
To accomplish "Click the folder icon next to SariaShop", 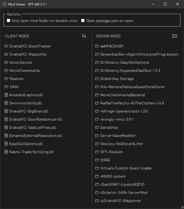I will (x=97, y=127).
